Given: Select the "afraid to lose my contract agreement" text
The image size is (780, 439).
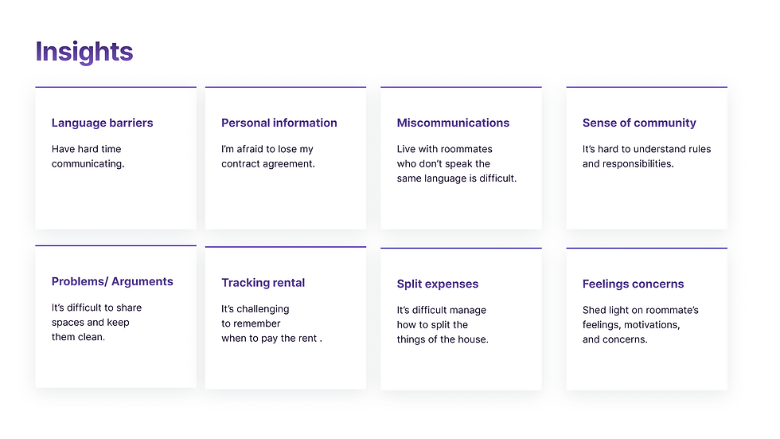Looking at the screenshot, I should click(x=267, y=156).
